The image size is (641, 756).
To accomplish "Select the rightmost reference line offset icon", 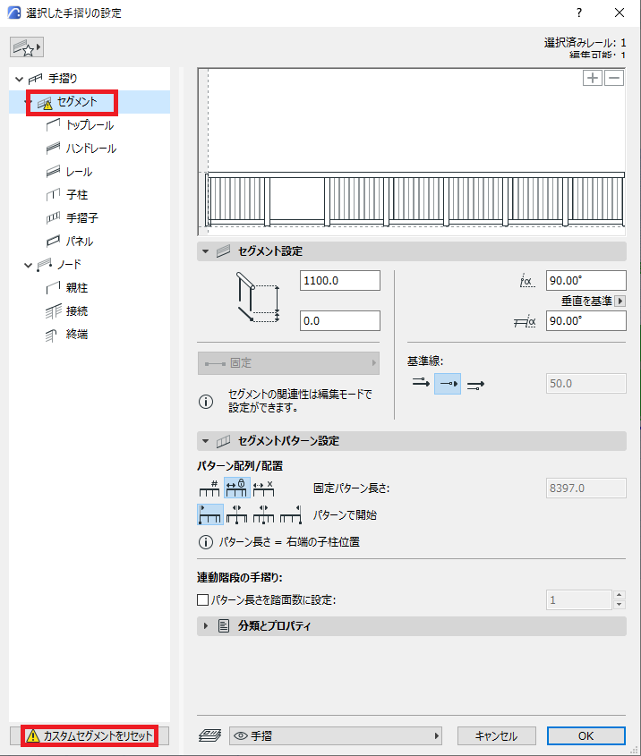I will [475, 385].
